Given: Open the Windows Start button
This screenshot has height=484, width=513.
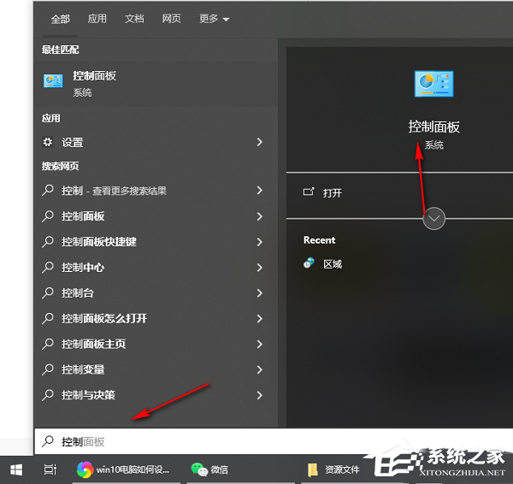Looking at the screenshot, I should pos(15,469).
